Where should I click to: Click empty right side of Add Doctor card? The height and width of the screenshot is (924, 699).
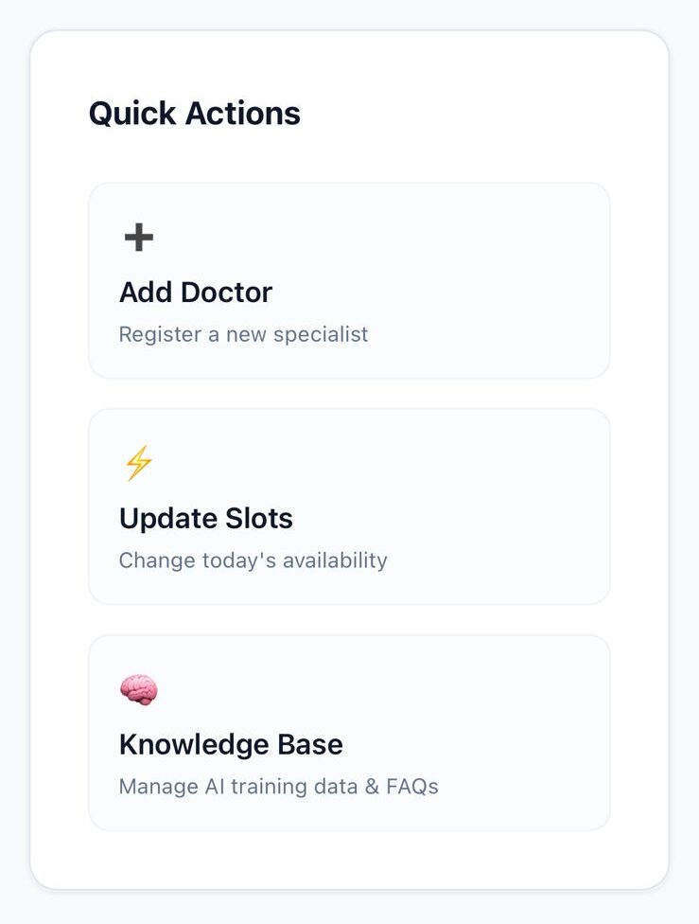click(511, 281)
